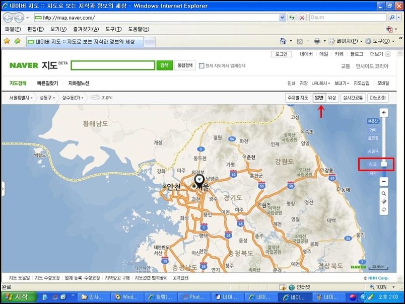Toggle the 파노라마 panorama view

coord(378,98)
